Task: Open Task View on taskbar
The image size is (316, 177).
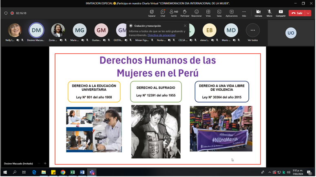Action: [x=24, y=173]
